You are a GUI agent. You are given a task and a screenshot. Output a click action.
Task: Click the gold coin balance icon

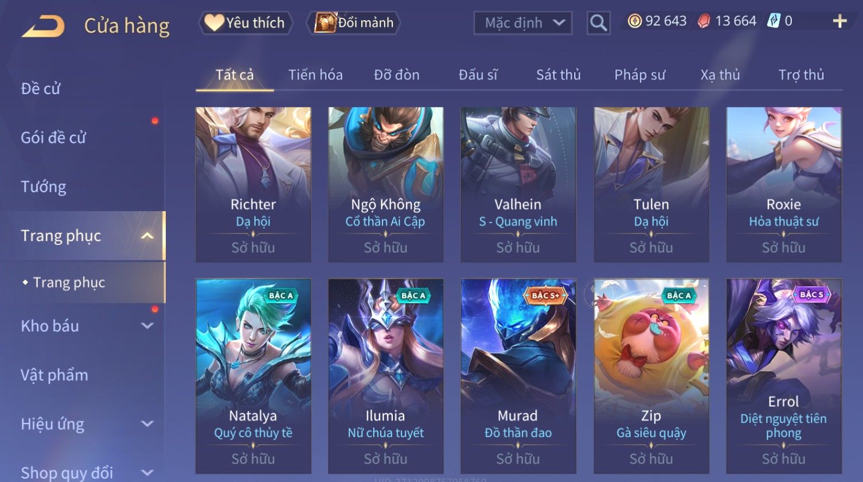coord(634,21)
